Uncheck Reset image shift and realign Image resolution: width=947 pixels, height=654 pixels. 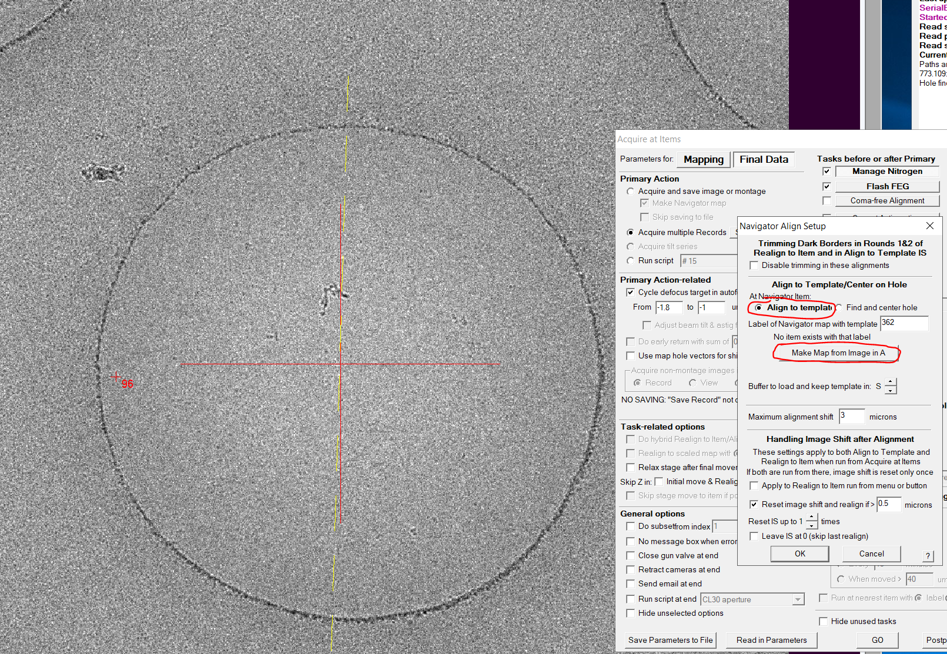pyautogui.click(x=754, y=505)
